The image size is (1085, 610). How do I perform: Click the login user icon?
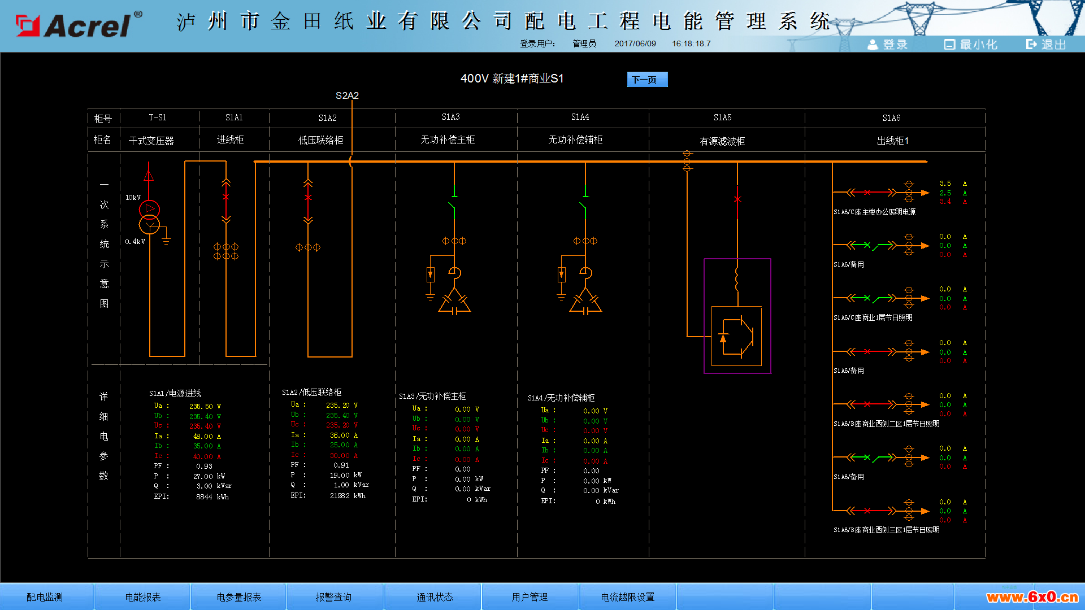click(873, 44)
